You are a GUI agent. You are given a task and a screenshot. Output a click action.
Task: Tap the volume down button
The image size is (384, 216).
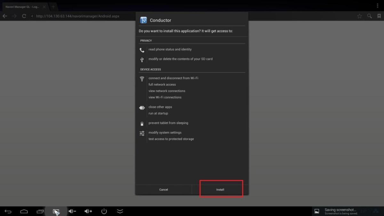(72, 211)
